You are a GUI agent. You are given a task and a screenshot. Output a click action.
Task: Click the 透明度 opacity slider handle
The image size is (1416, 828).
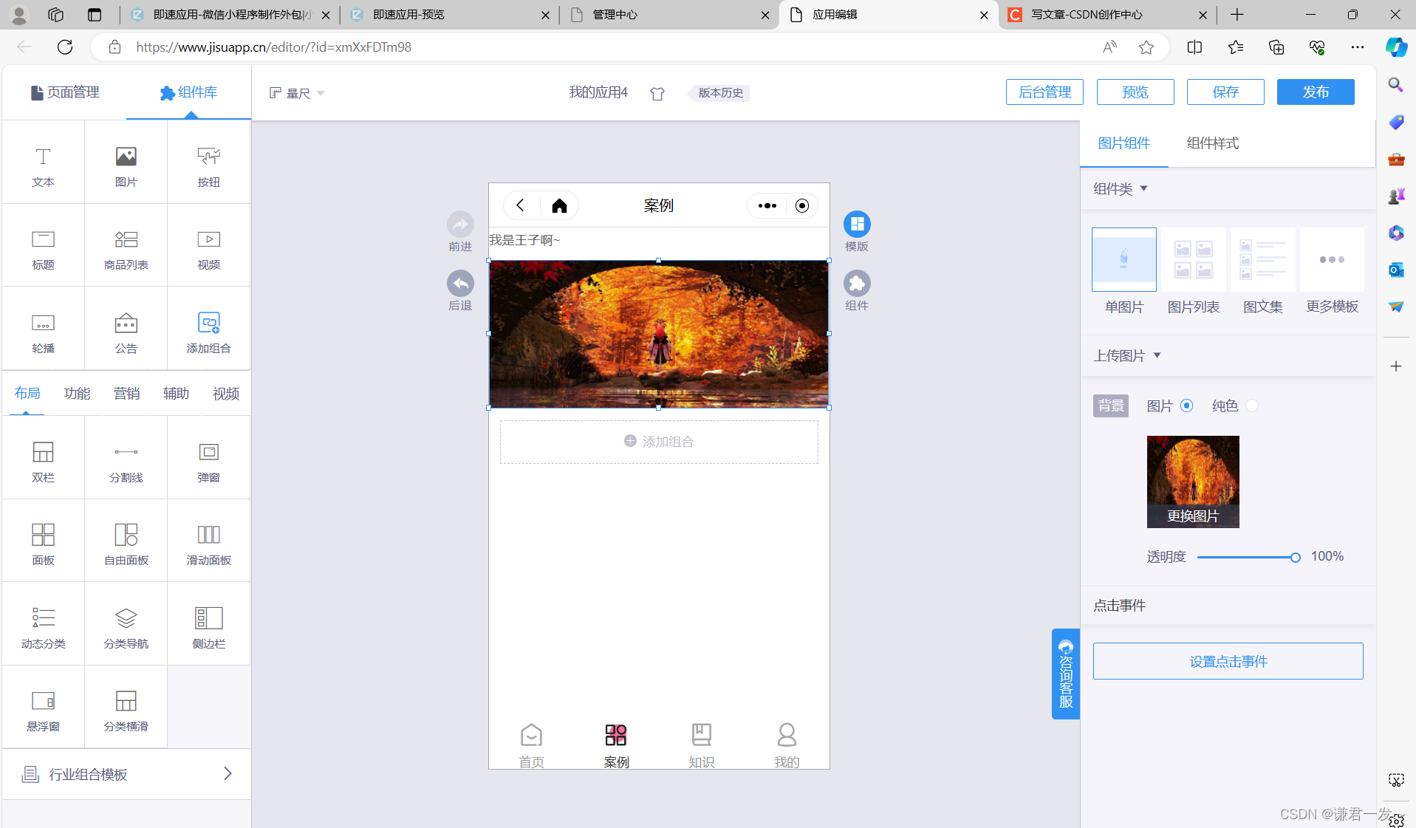(x=1295, y=558)
